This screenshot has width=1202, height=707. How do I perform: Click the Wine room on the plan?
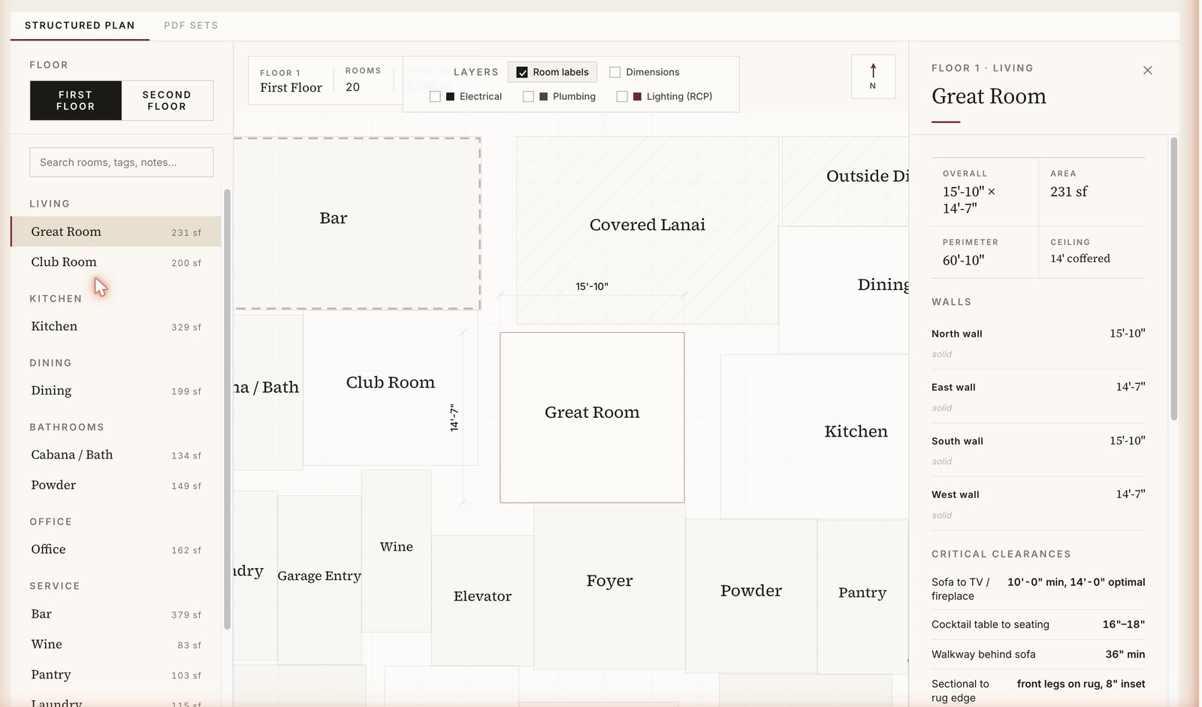pyautogui.click(x=397, y=551)
